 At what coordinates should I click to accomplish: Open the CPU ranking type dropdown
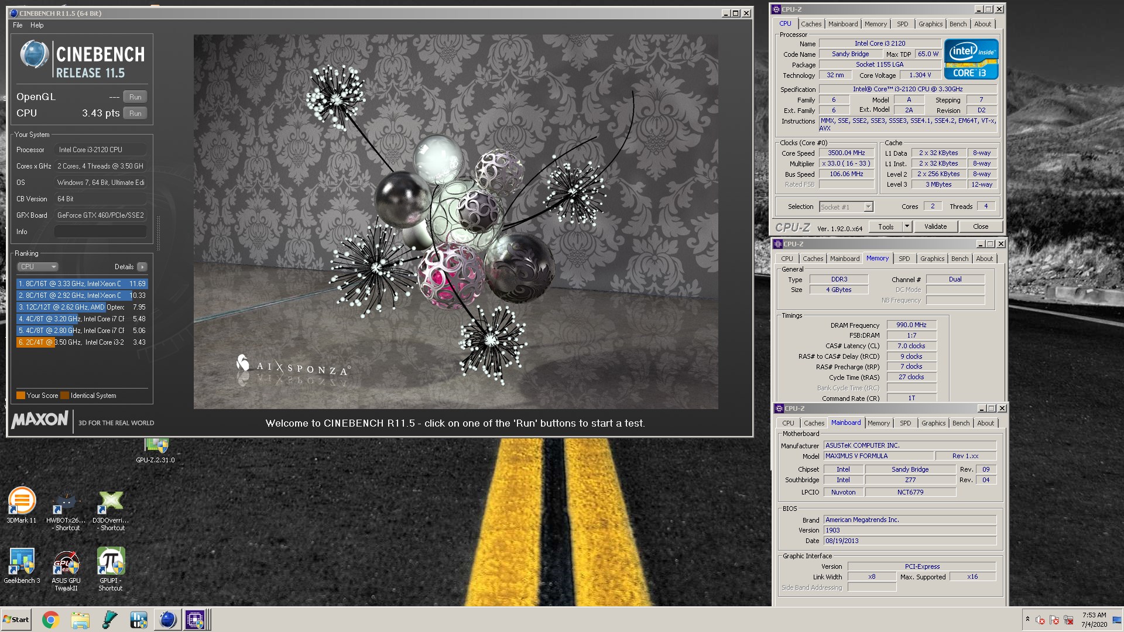[37, 267]
